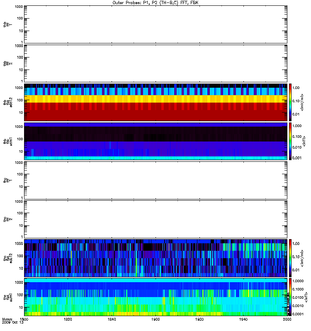Viewport: 311px width, 331px height.
Task: Click the '<|nT|>' unit label beside thb scm1 color bar
Action: (304, 141)
